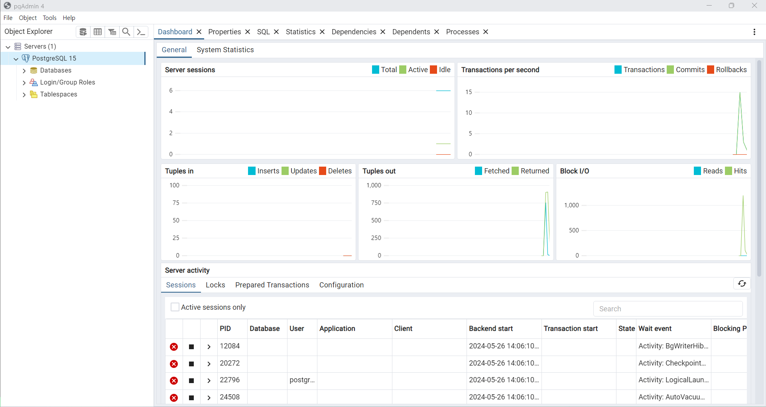
Task: Expand the Login/Group Roles node
Action: 24,82
